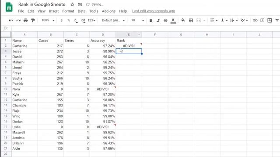280x157 pixels.
Task: Toggle italic formatting
Action: pos(158,20)
